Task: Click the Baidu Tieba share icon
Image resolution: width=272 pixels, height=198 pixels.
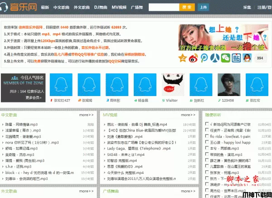Action: pyautogui.click(x=236, y=58)
